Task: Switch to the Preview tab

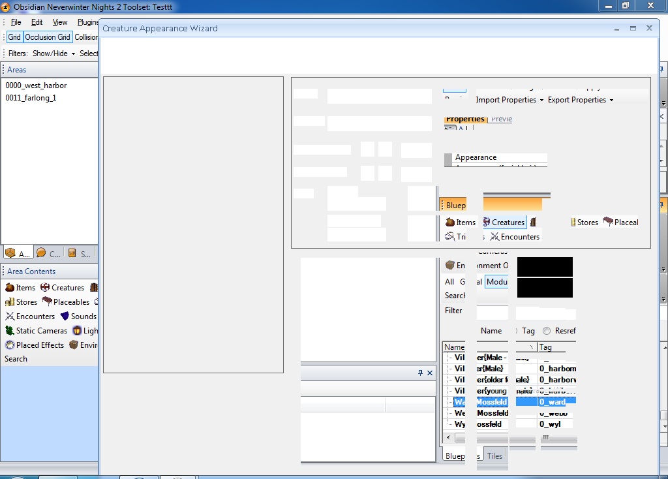Action: 501,119
